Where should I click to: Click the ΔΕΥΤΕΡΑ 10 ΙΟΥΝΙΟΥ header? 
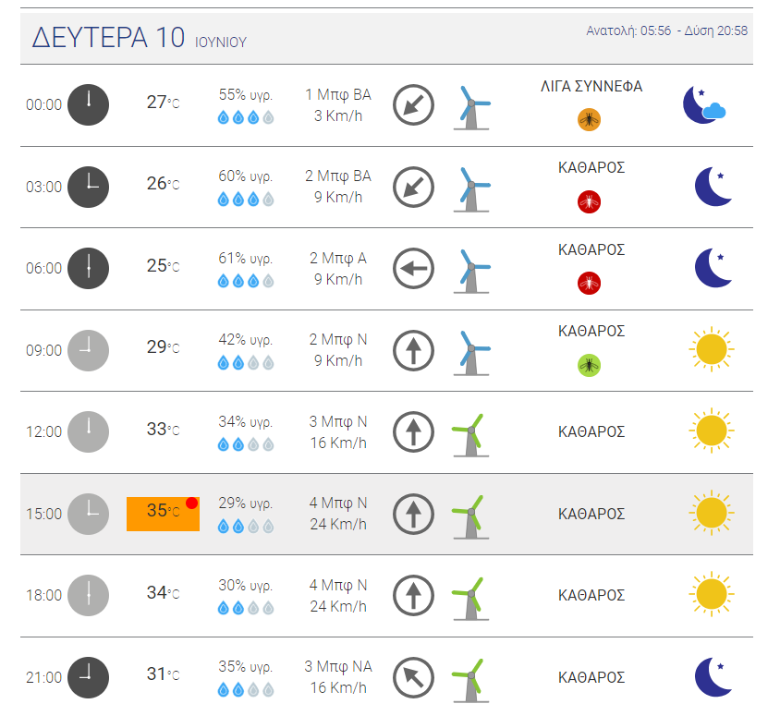[140, 39]
